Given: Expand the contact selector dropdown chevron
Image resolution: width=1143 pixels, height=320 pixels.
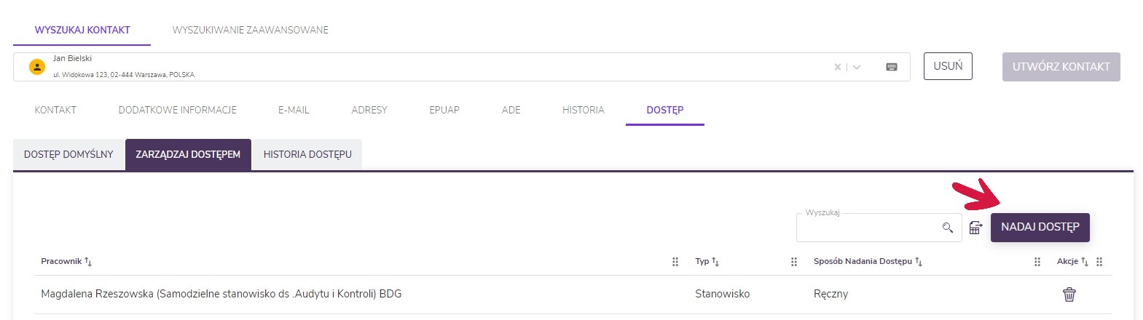Looking at the screenshot, I should pyautogui.click(x=857, y=67).
